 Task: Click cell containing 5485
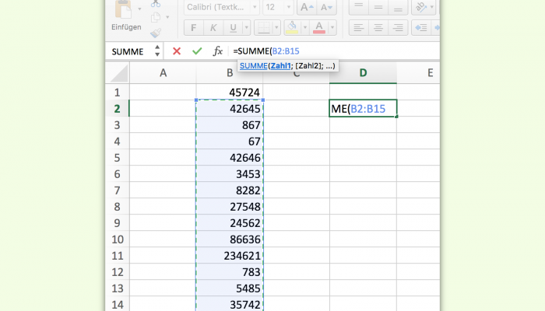(230, 288)
